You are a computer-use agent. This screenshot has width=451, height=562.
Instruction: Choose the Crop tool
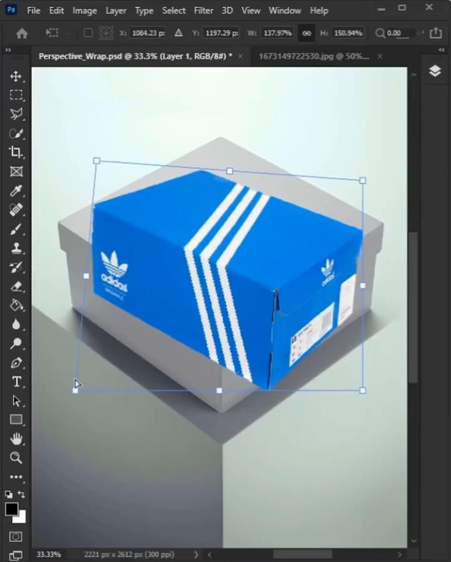[16, 152]
